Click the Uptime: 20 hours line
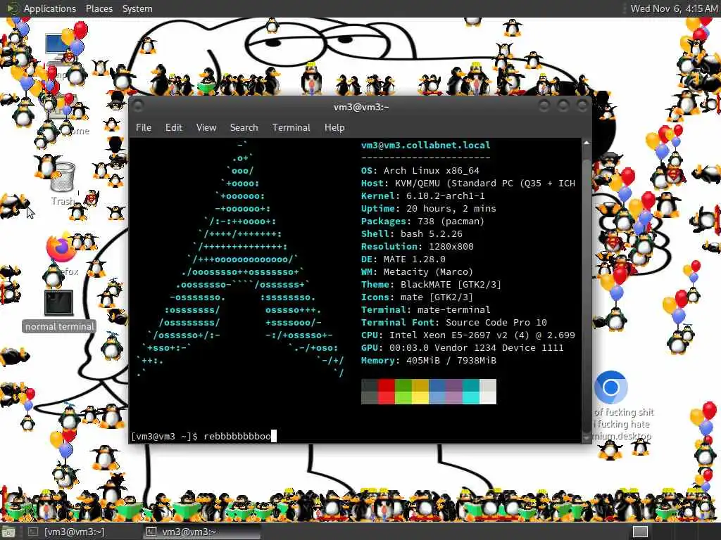 (x=429, y=208)
